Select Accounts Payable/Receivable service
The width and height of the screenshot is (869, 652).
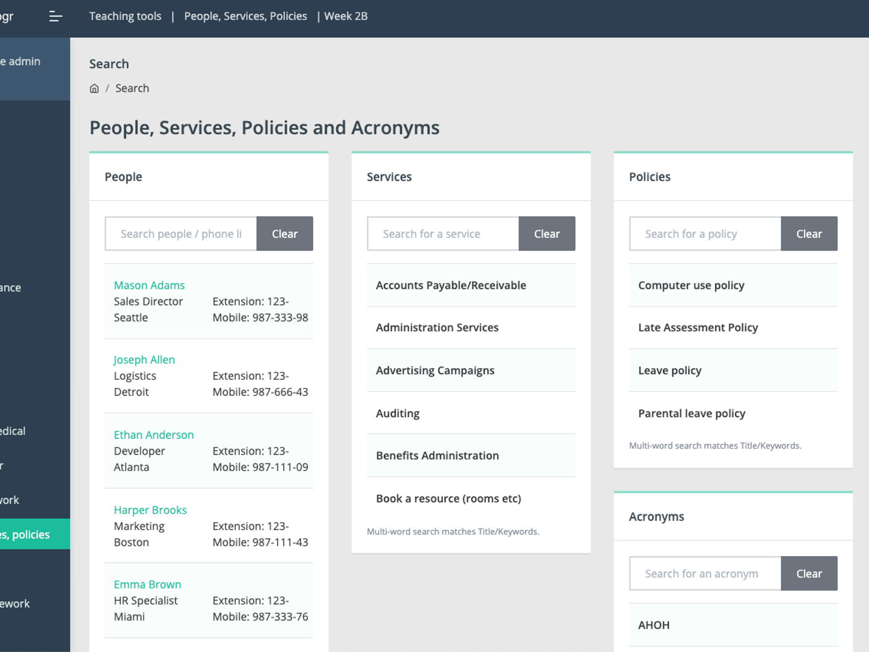(x=451, y=286)
